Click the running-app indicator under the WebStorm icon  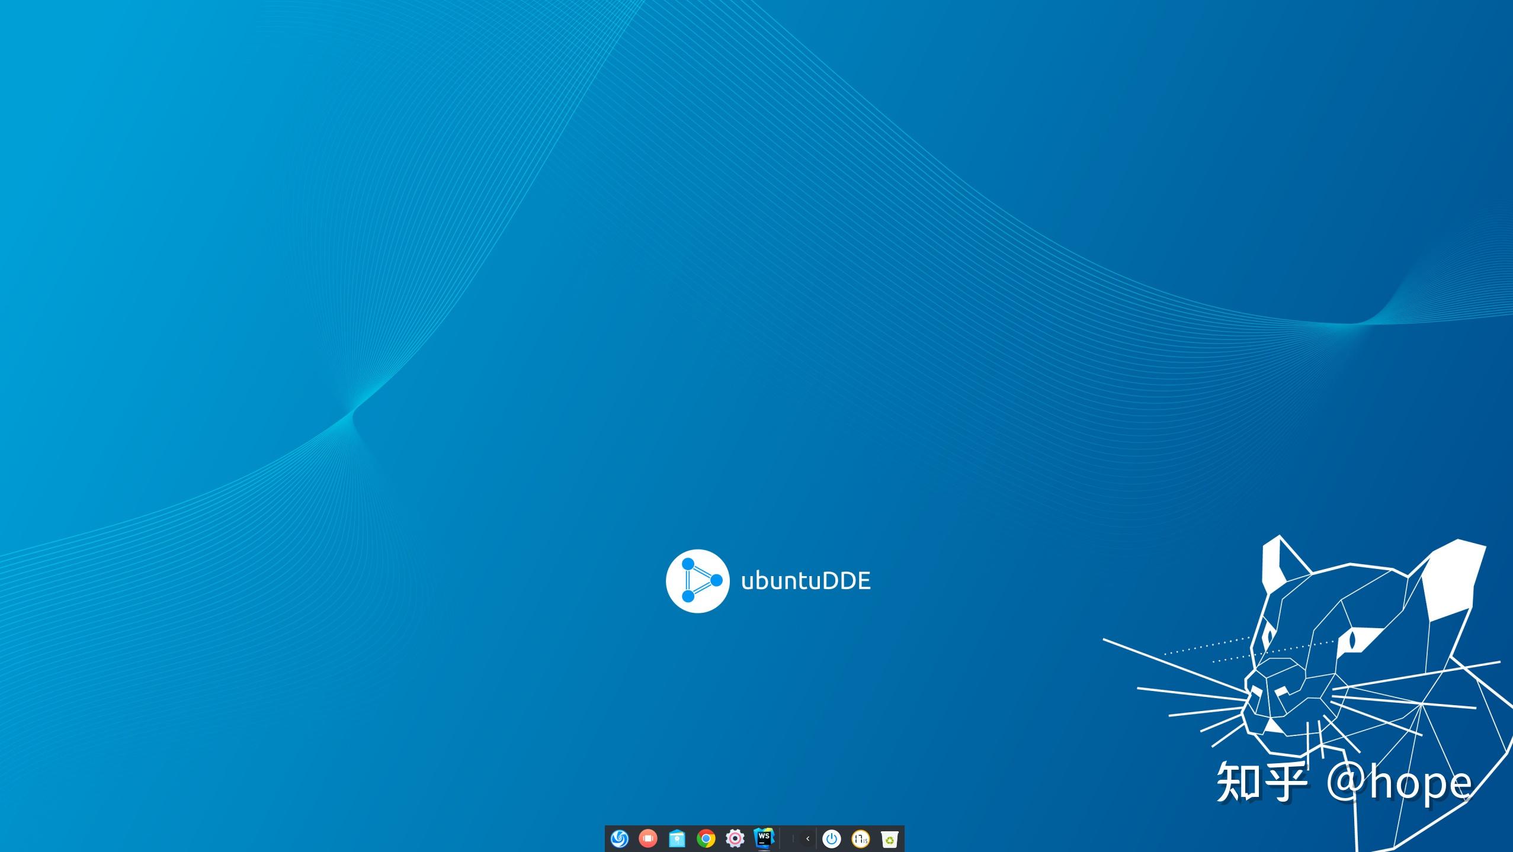764,851
